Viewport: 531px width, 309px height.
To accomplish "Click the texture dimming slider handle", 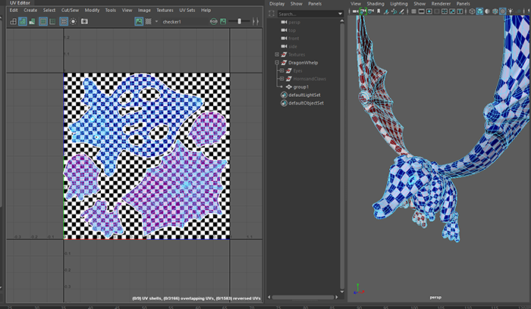I will 240,21.
